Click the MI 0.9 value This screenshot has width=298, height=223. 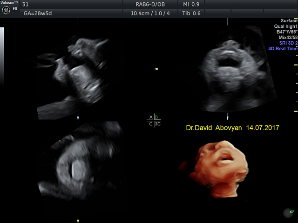click(191, 4)
